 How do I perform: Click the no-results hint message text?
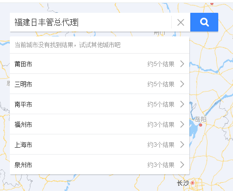[68, 45]
